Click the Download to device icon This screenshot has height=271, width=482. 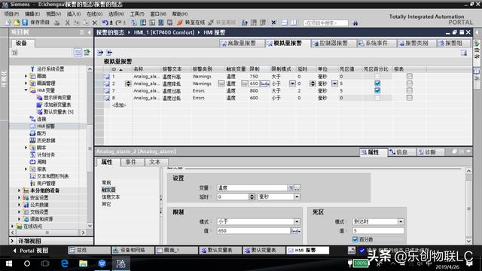pyautogui.click(x=143, y=23)
